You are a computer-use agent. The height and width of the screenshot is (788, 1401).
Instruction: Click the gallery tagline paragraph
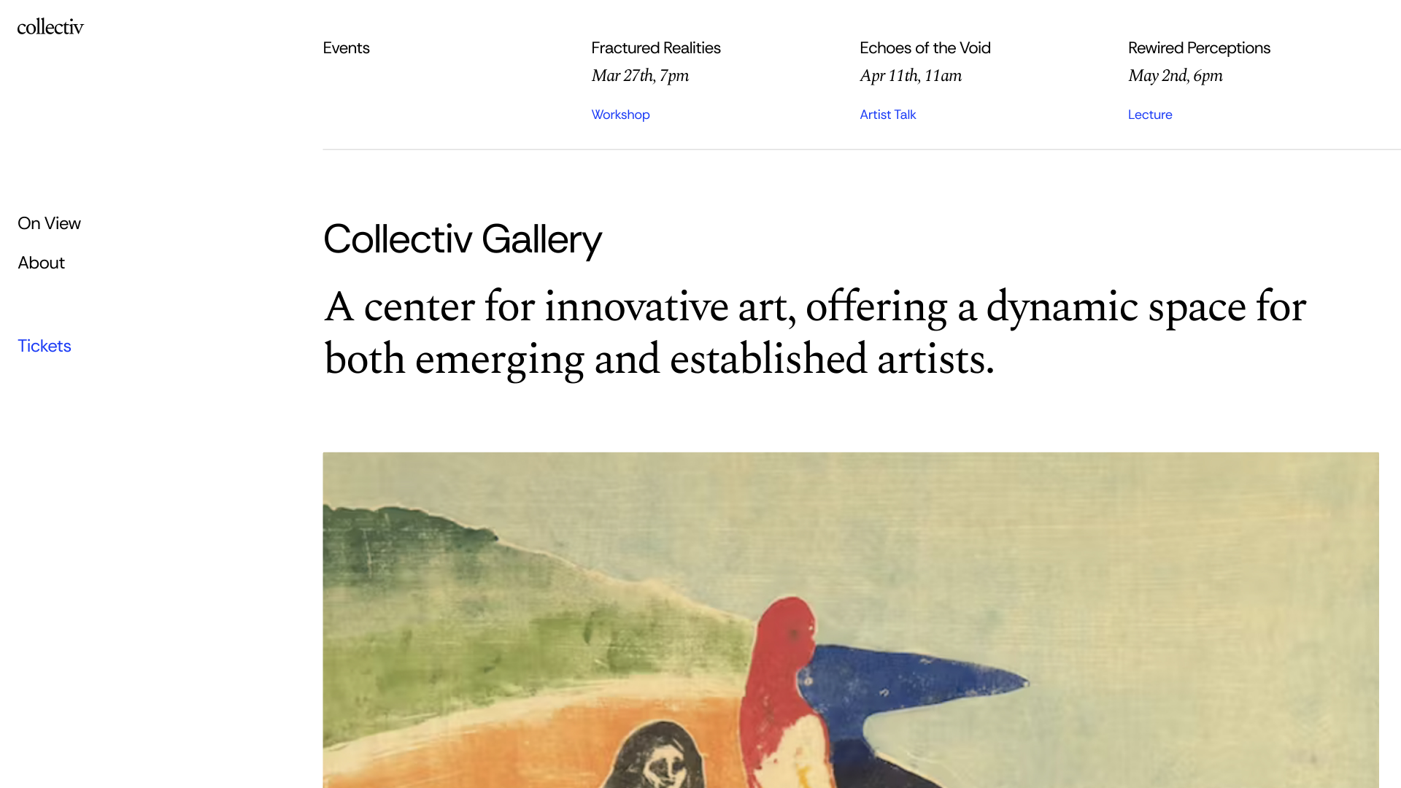click(x=814, y=333)
